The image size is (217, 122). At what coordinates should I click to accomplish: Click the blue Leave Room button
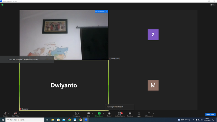tap(210, 115)
